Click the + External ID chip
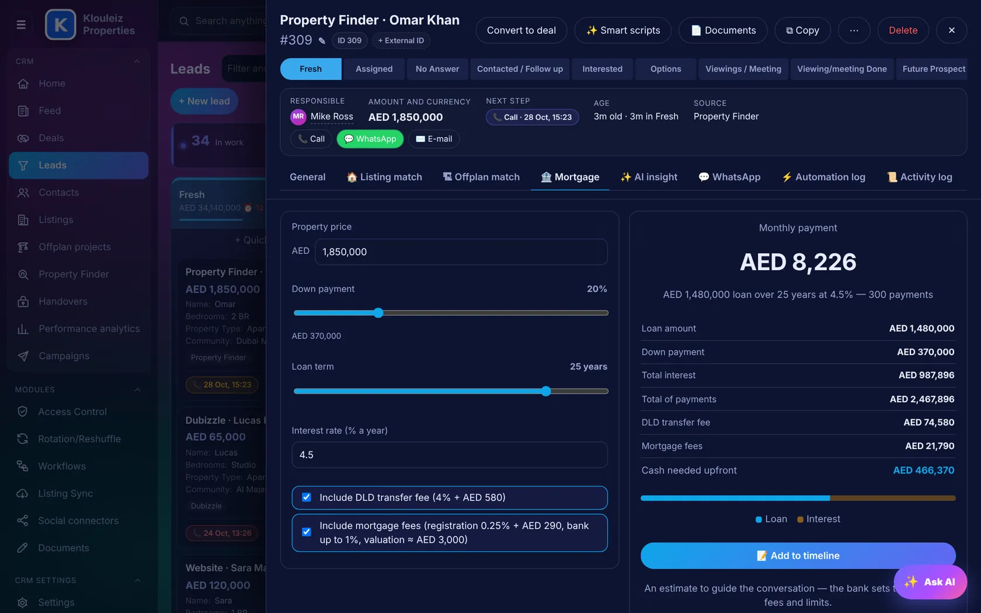Screen dimensions: 981x613 pos(401,41)
